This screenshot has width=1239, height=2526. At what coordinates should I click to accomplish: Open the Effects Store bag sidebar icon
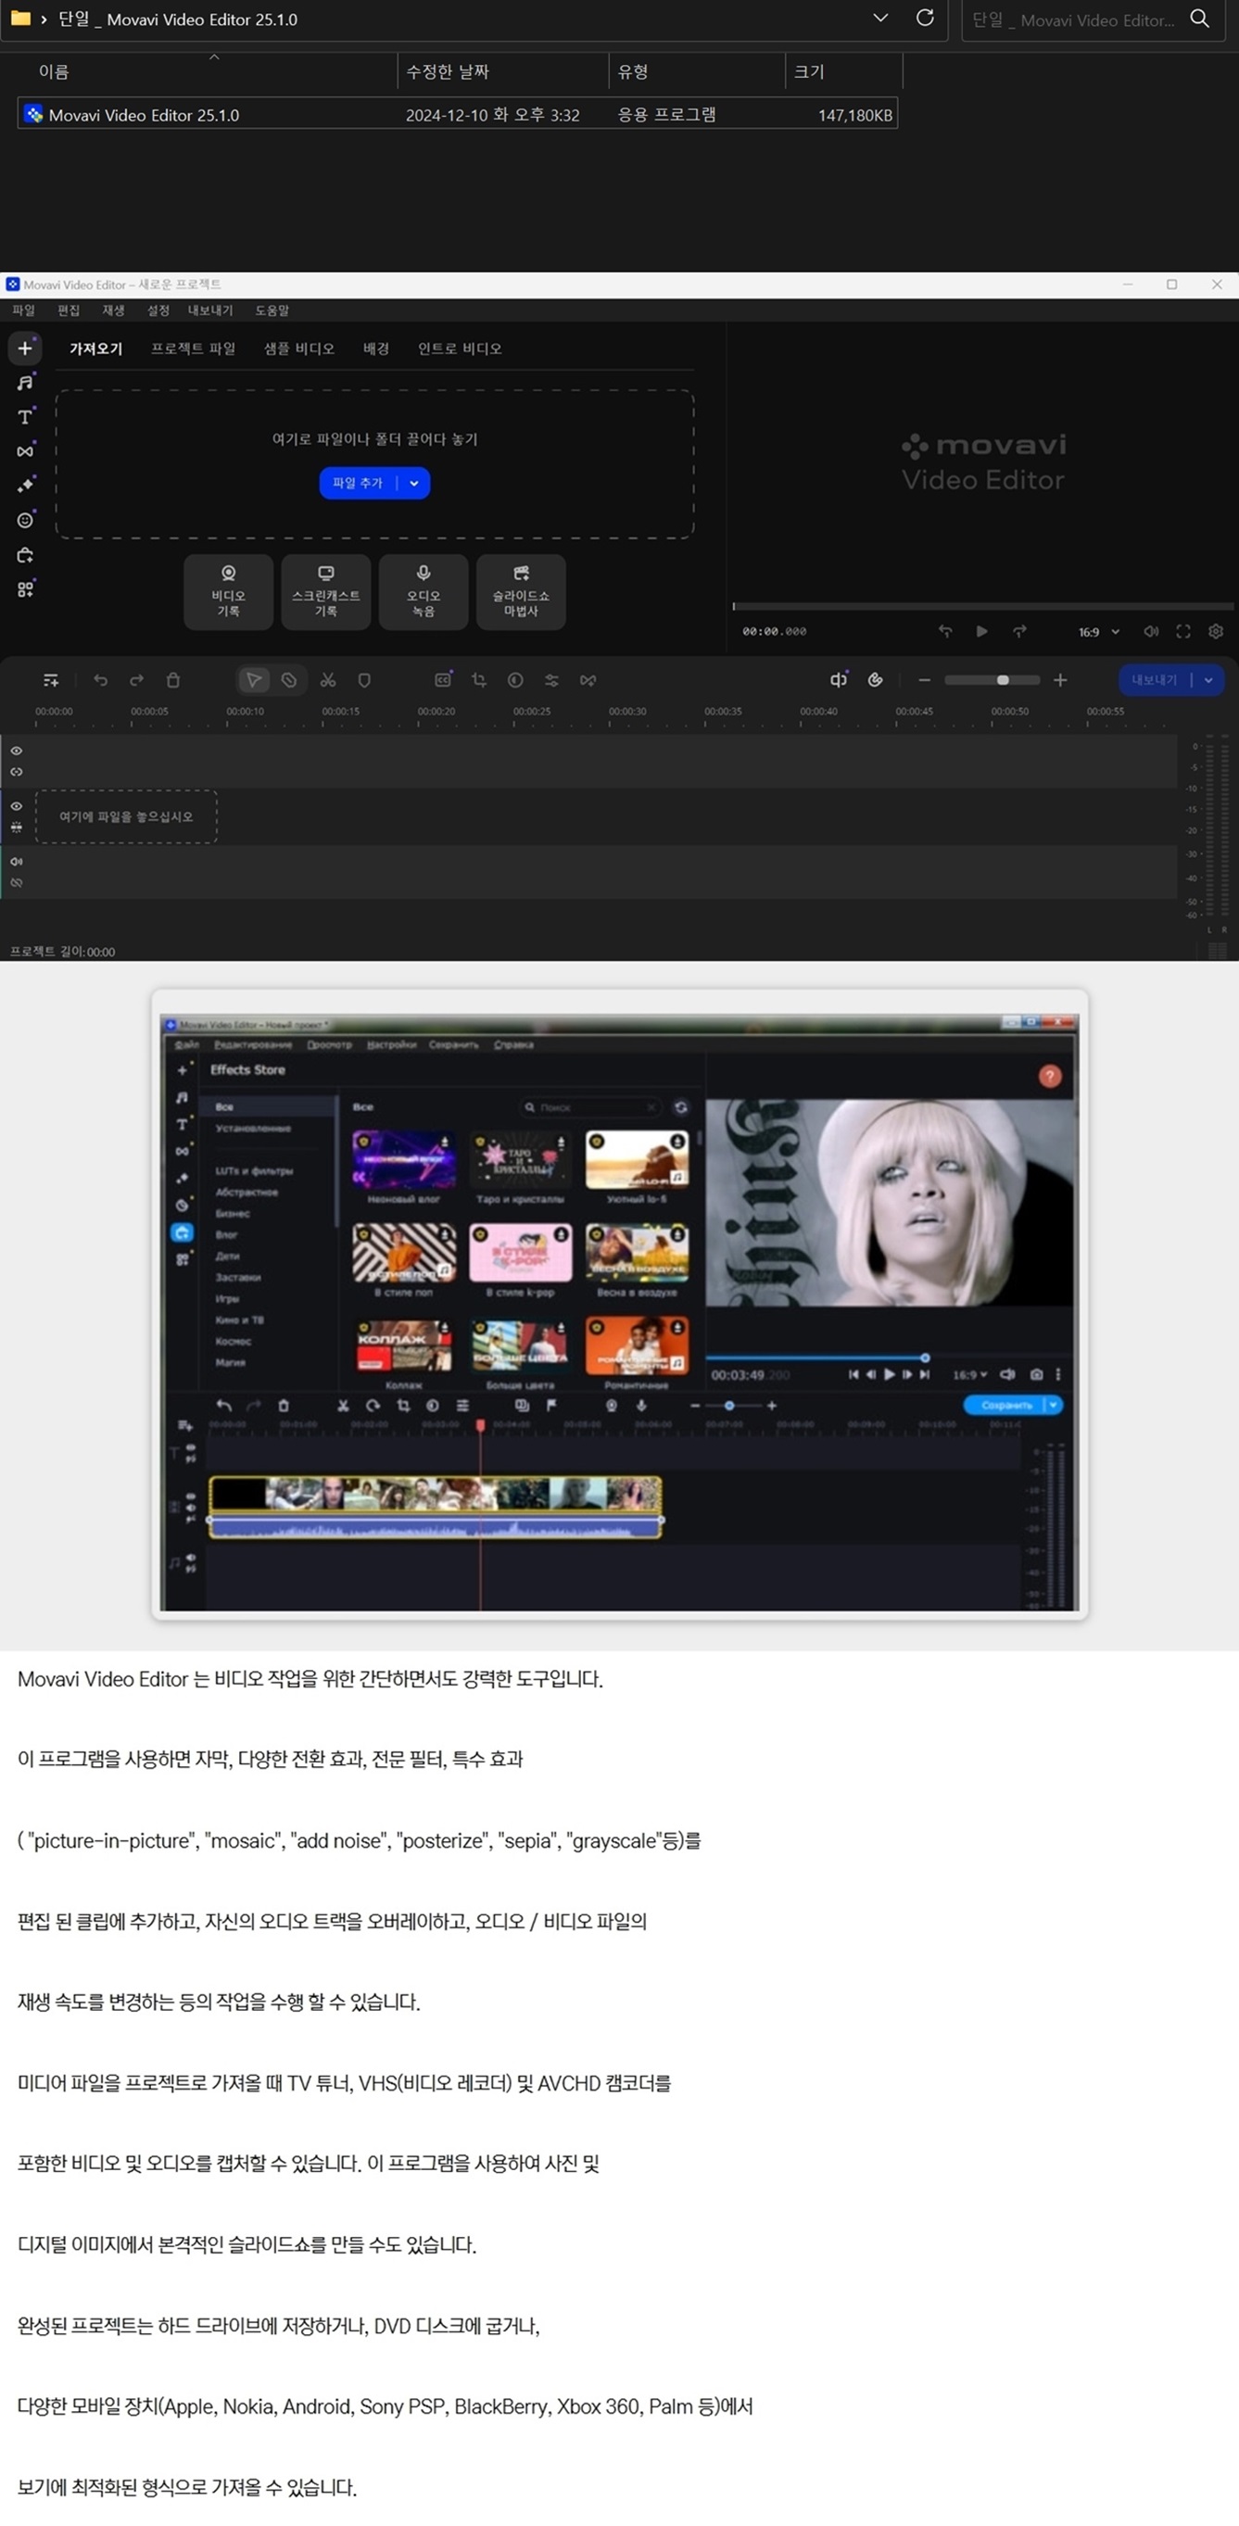[24, 555]
